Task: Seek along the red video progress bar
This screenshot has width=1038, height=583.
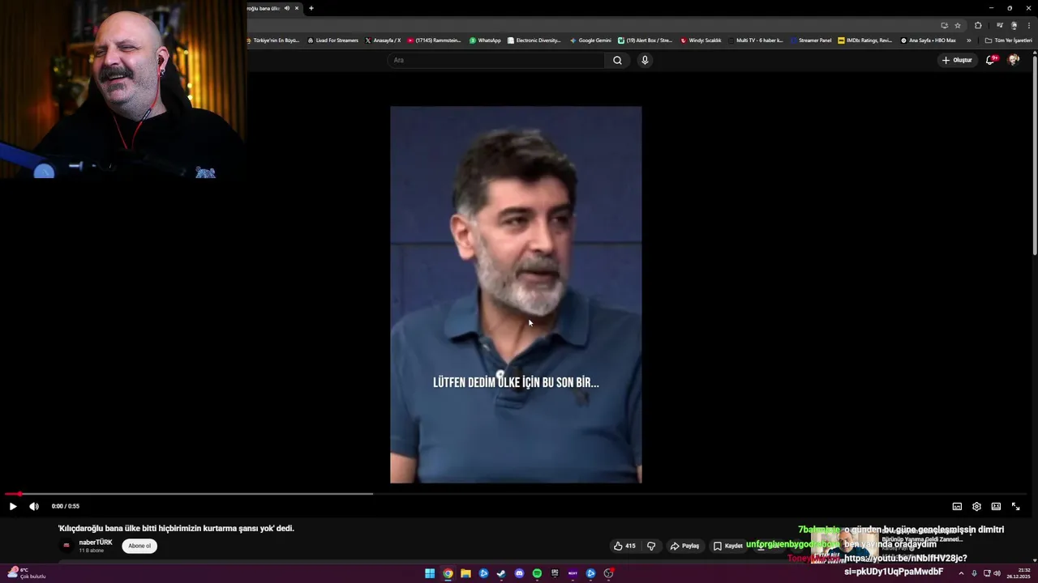Action: click(x=516, y=494)
